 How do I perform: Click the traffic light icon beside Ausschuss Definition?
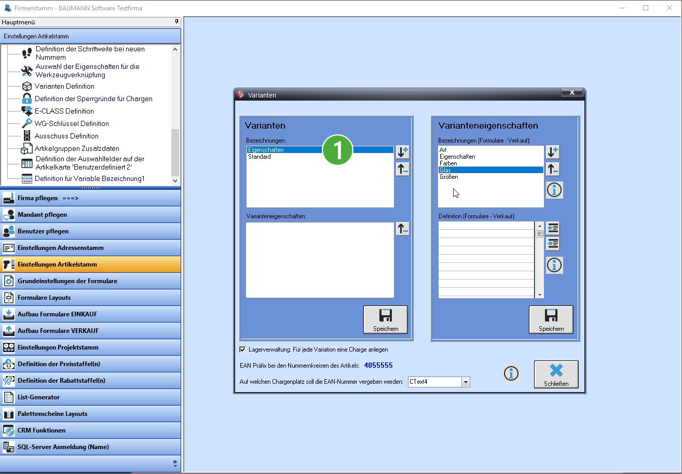pyautogui.click(x=27, y=136)
